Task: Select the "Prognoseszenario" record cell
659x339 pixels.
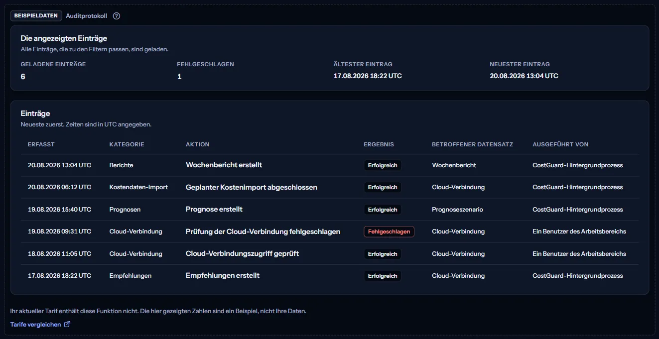Action: [x=458, y=210]
